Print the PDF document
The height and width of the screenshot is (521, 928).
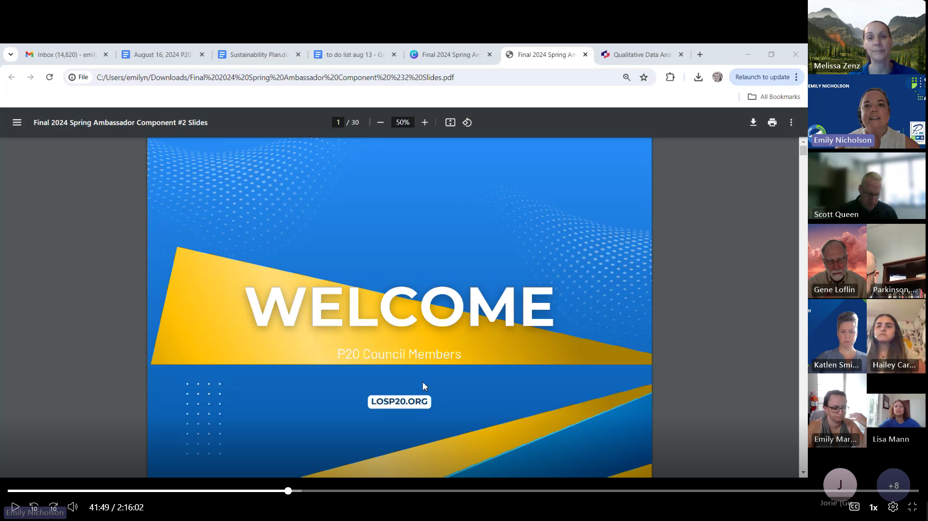click(772, 123)
